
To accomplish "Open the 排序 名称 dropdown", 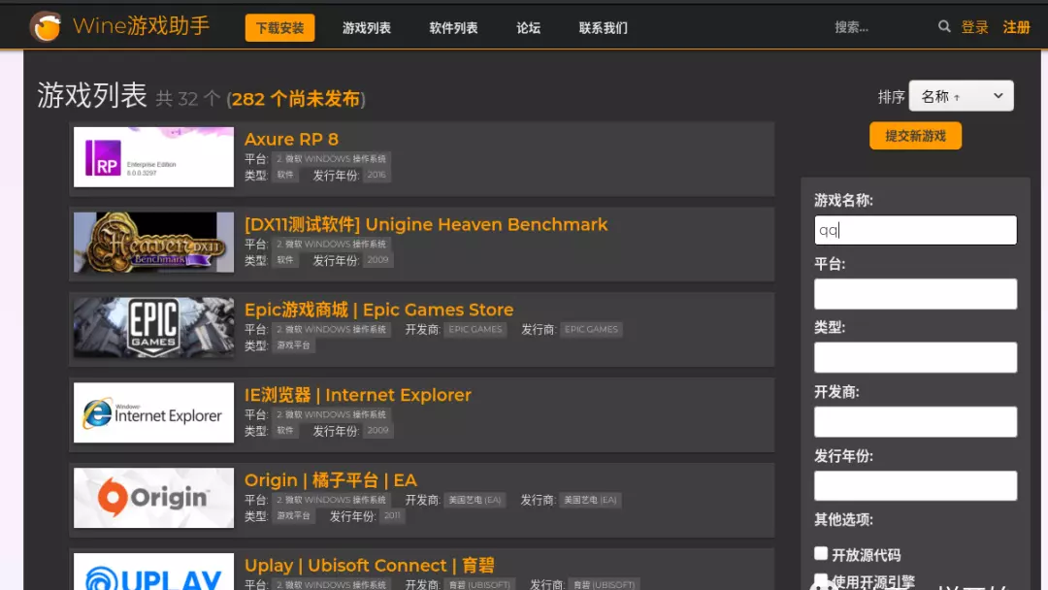I will (x=961, y=96).
